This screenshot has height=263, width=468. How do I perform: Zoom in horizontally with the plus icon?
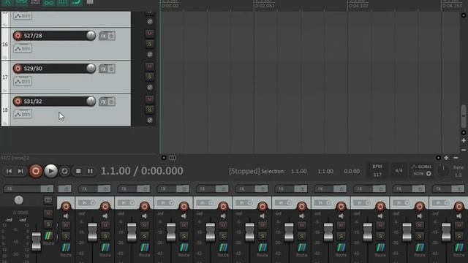coord(446,158)
